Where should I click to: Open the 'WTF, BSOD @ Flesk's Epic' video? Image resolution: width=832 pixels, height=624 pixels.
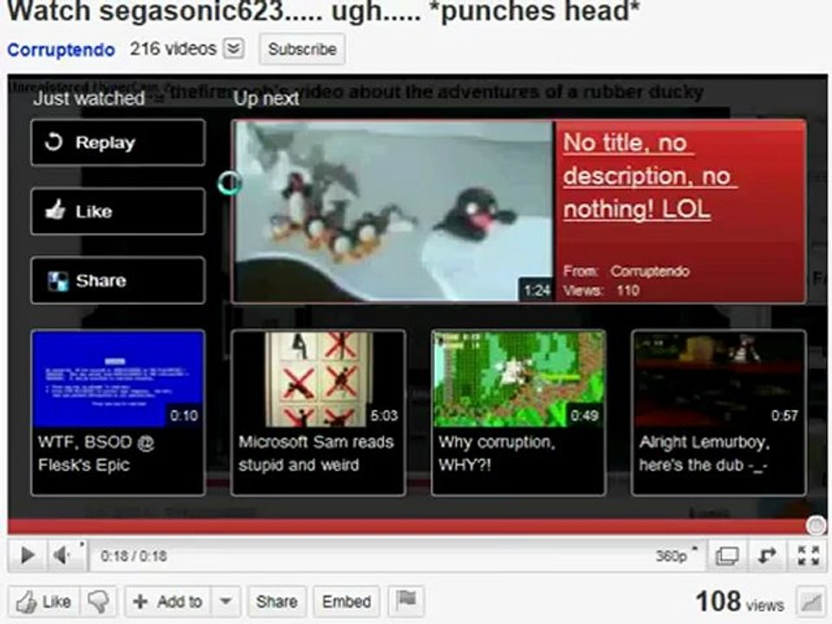[118, 413]
